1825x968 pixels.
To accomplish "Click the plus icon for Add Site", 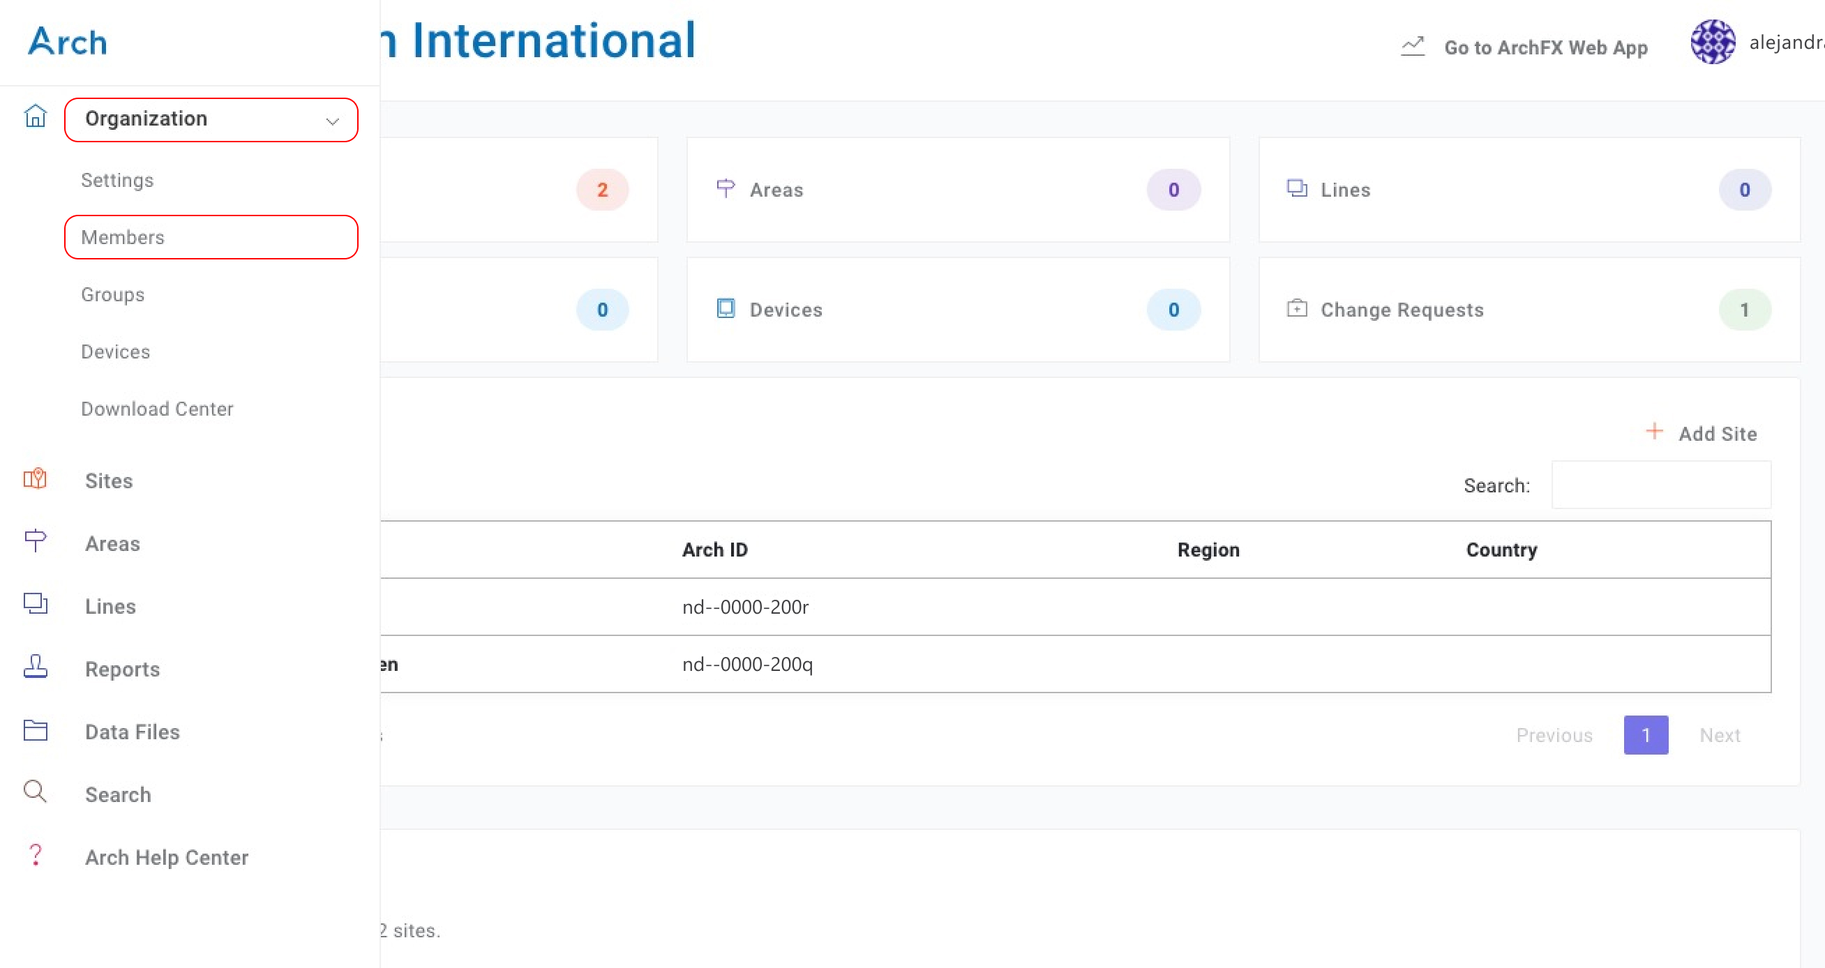I will 1654,431.
